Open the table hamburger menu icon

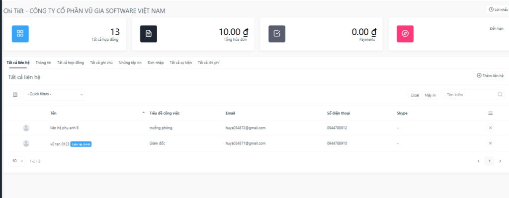490,113
